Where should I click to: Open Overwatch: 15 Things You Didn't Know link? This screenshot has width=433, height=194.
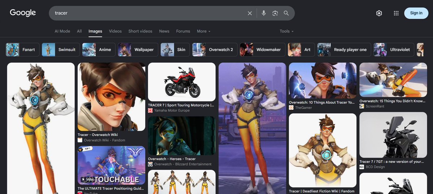[x=393, y=101]
